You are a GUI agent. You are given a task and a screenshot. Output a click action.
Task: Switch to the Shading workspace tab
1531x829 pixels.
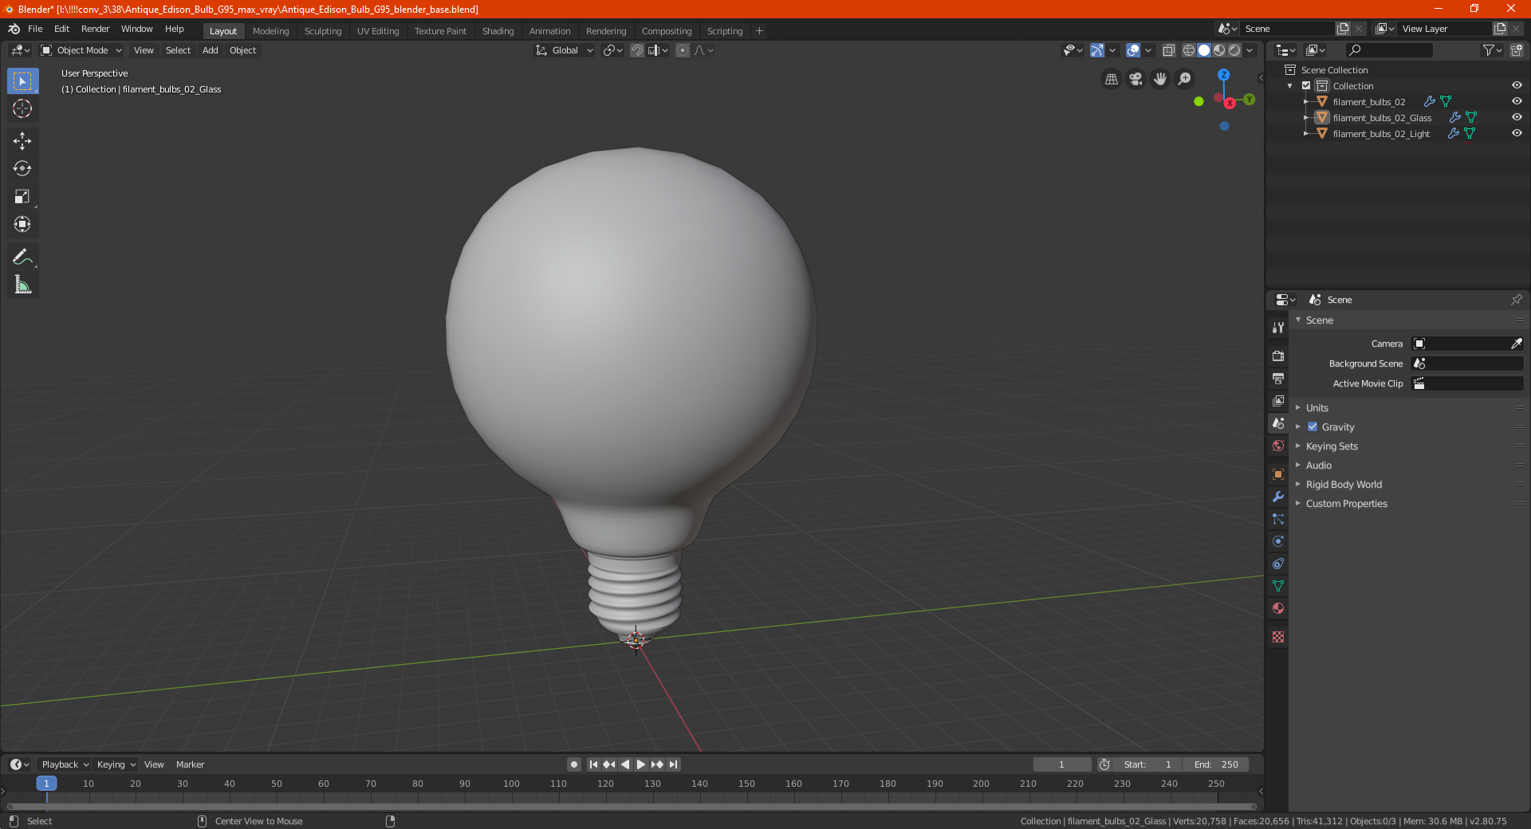(x=498, y=31)
